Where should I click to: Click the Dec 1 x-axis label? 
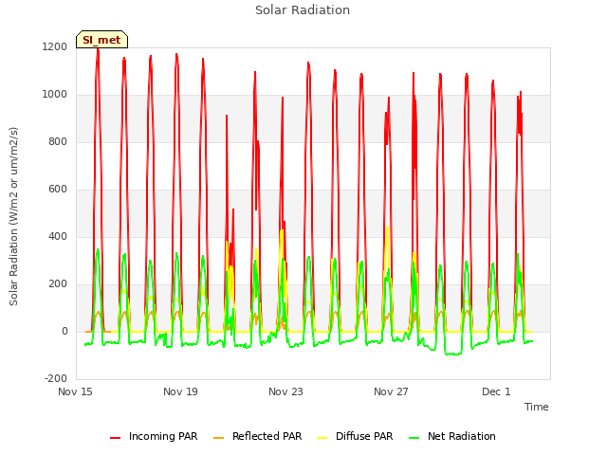(x=496, y=391)
